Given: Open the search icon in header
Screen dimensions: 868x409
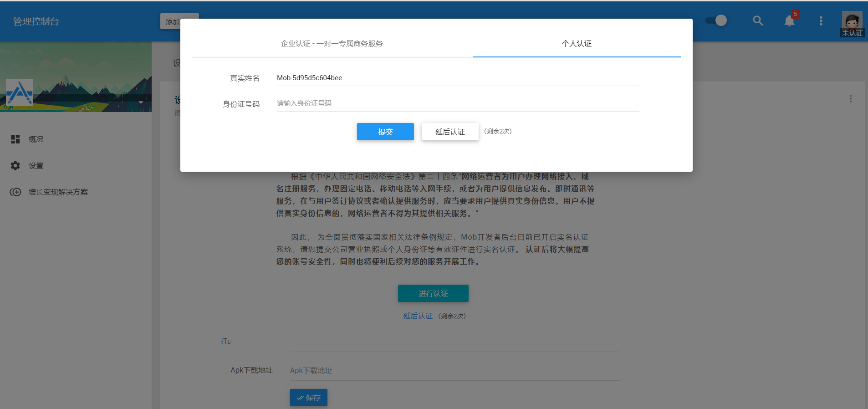Looking at the screenshot, I should (x=758, y=21).
